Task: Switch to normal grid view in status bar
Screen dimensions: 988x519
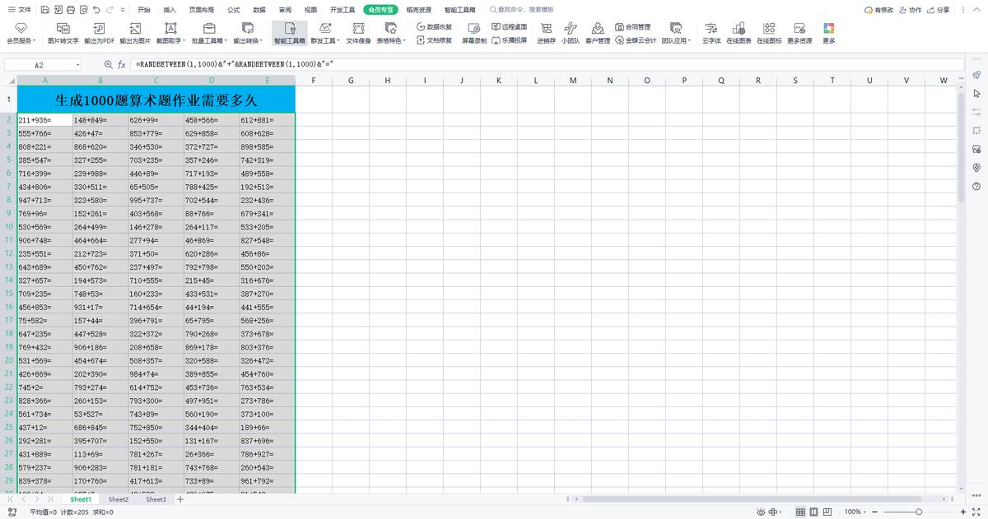Action: point(800,512)
